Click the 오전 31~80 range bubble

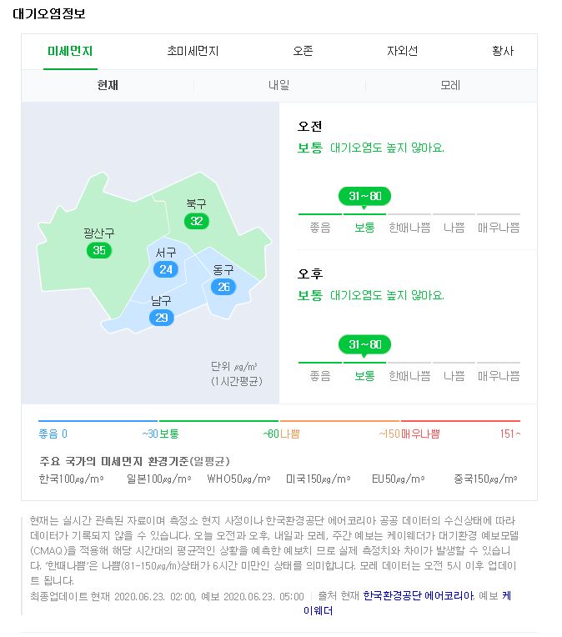364,197
